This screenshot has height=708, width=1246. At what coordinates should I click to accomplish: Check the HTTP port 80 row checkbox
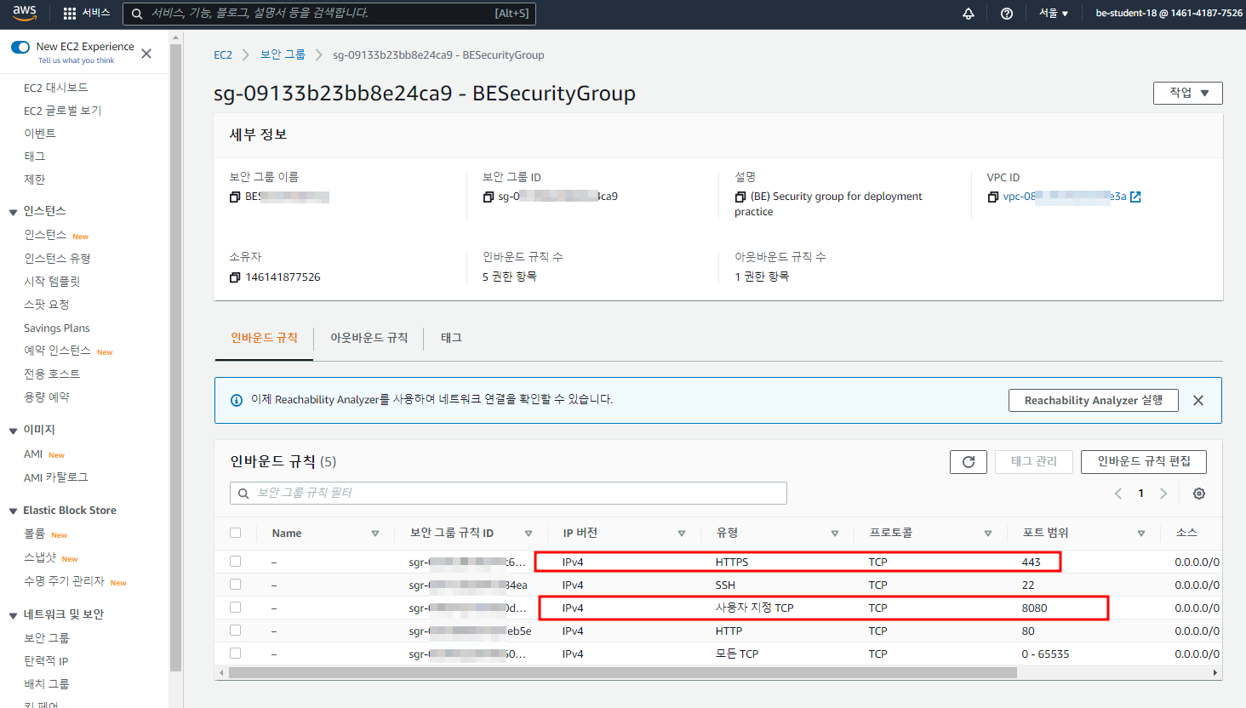(x=236, y=631)
